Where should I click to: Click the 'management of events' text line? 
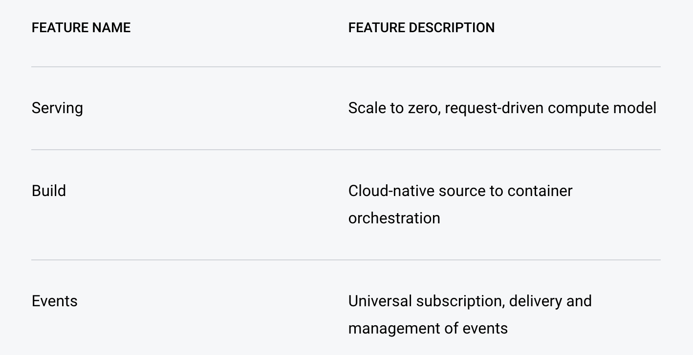click(428, 328)
